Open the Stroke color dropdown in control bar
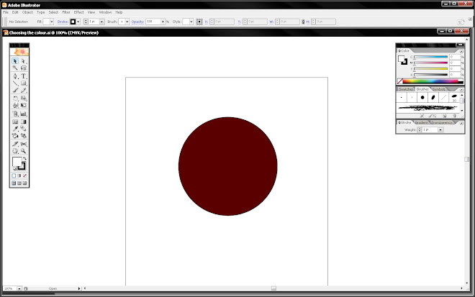475x297 pixels. tap(78, 22)
